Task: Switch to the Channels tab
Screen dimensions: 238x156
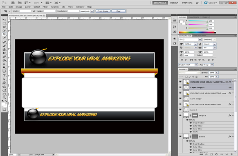Action: pos(194,69)
